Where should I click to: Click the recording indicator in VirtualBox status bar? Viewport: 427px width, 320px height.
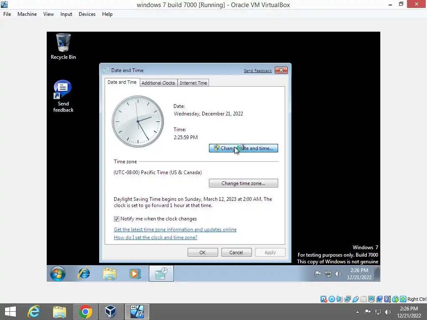click(379, 299)
